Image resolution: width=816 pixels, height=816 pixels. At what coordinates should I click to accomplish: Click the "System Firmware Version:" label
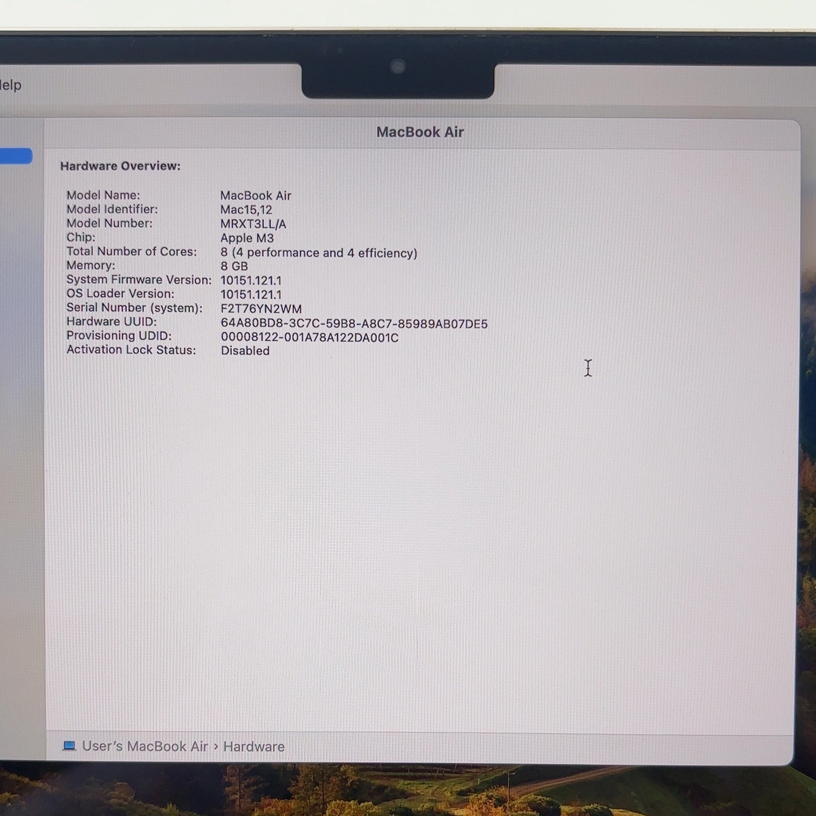click(x=139, y=280)
